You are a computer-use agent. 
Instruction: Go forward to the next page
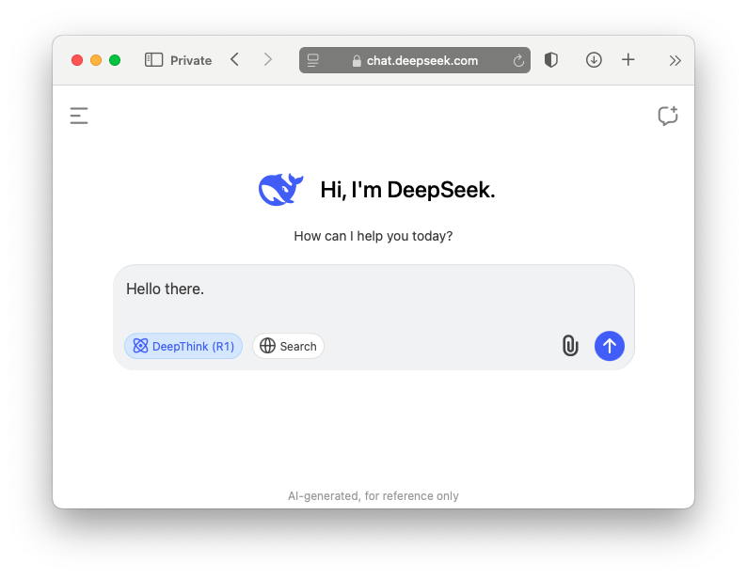tap(268, 60)
